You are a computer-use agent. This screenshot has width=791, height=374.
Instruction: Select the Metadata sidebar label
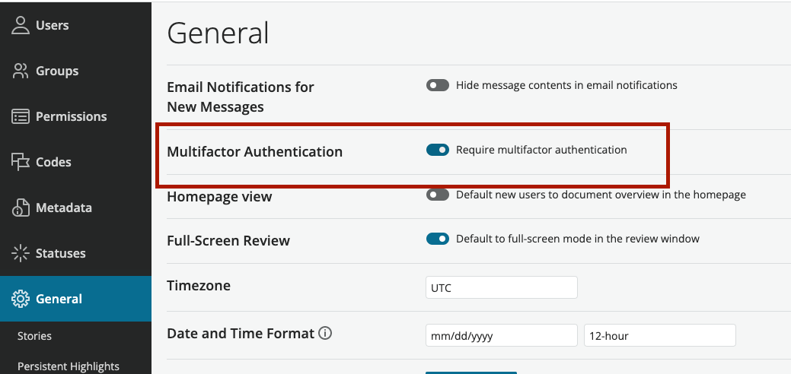click(x=63, y=208)
